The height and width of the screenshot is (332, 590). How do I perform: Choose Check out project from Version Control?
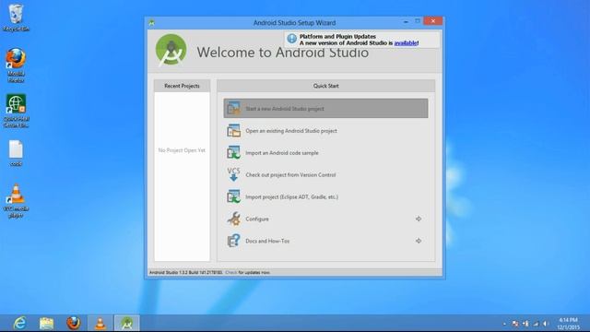point(325,174)
